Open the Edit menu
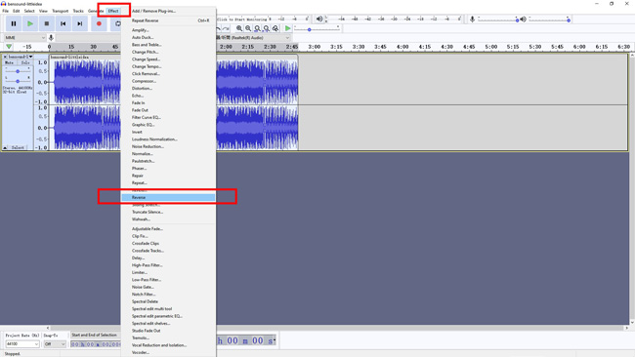The height and width of the screenshot is (357, 635). coord(17,11)
